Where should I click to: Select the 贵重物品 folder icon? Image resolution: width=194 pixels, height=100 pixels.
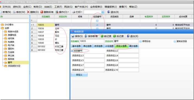click(6, 35)
